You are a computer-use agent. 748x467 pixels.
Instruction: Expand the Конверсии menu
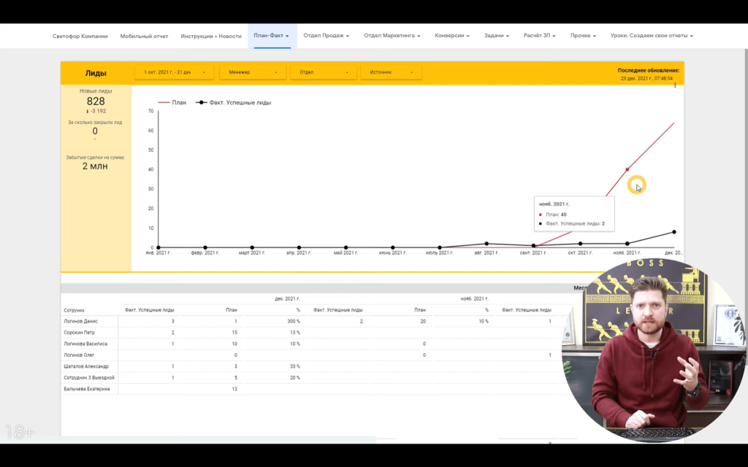tap(452, 36)
